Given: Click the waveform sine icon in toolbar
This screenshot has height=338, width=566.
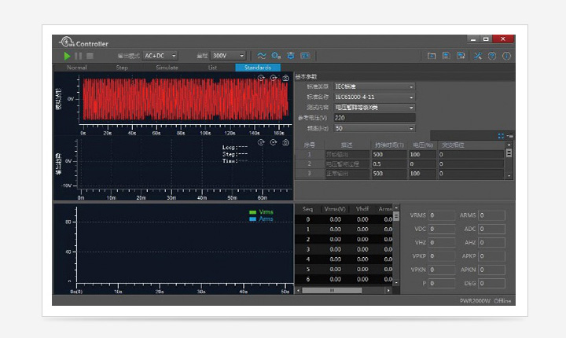Looking at the screenshot, I should pos(262,56).
